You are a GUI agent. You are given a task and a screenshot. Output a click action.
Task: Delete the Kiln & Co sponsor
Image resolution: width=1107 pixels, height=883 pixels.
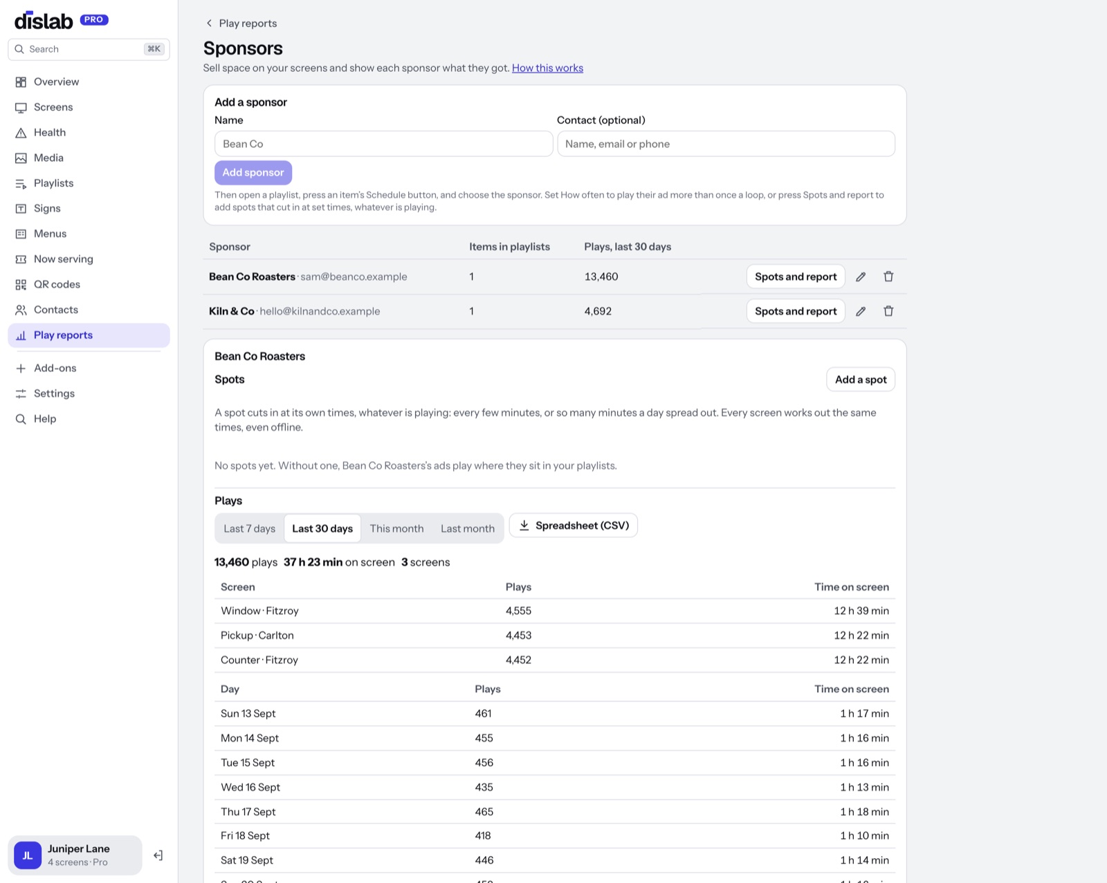(x=888, y=311)
